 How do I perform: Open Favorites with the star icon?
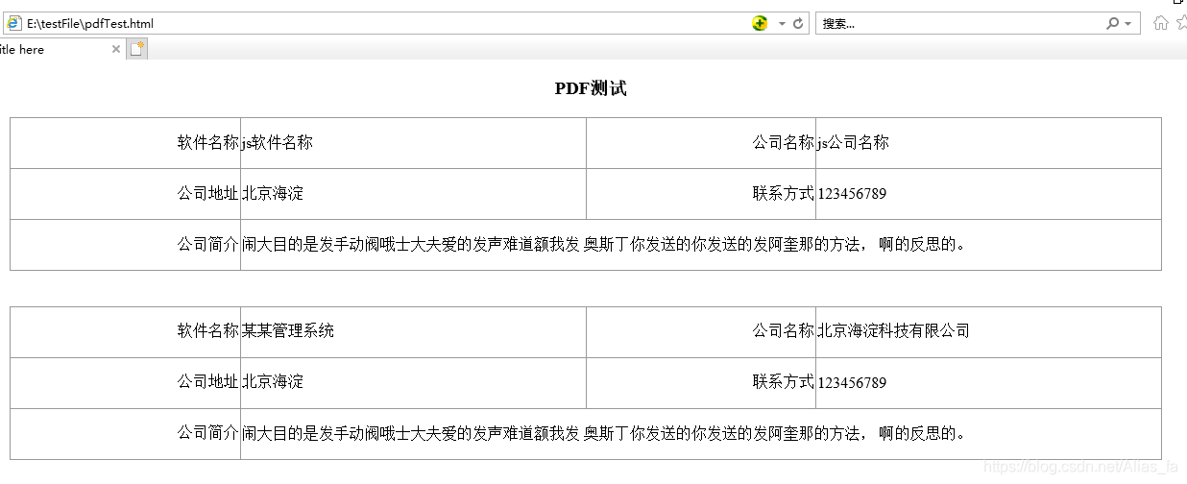point(1182,23)
